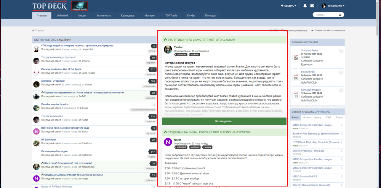Open the messages envelope icon
381x188 pixels.
pos(312,6)
